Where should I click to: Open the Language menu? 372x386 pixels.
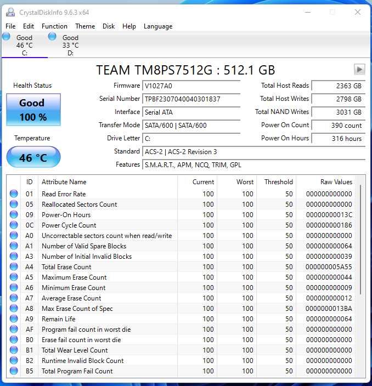[158, 26]
